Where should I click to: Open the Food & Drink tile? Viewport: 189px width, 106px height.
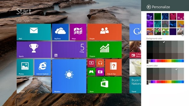tap(135, 67)
